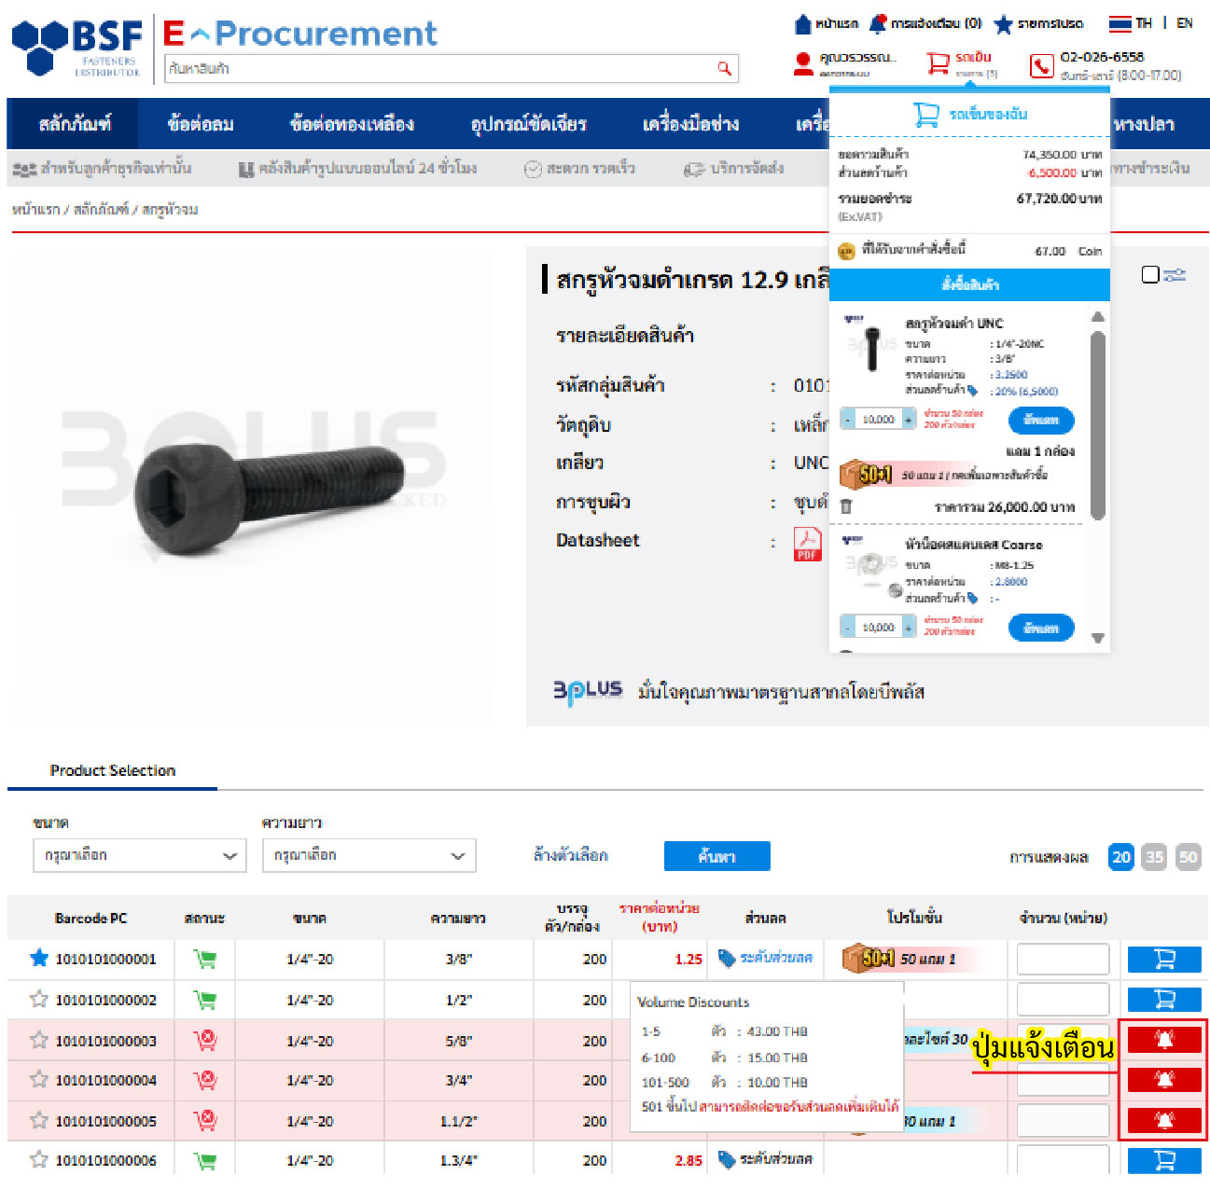Tick the checkbox next to the filter icon
The height and width of the screenshot is (1203, 1210).
[1150, 274]
